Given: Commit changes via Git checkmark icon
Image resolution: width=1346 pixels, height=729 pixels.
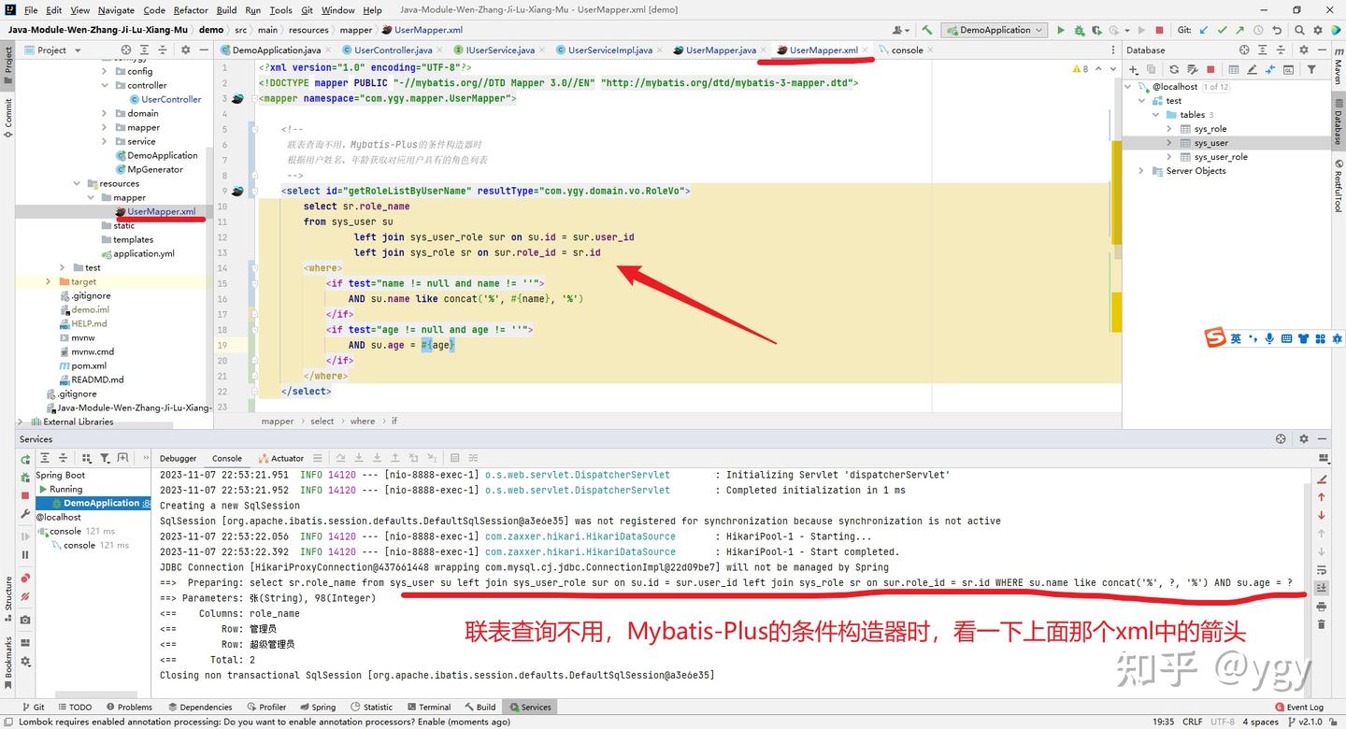Looking at the screenshot, I should coord(1222,29).
